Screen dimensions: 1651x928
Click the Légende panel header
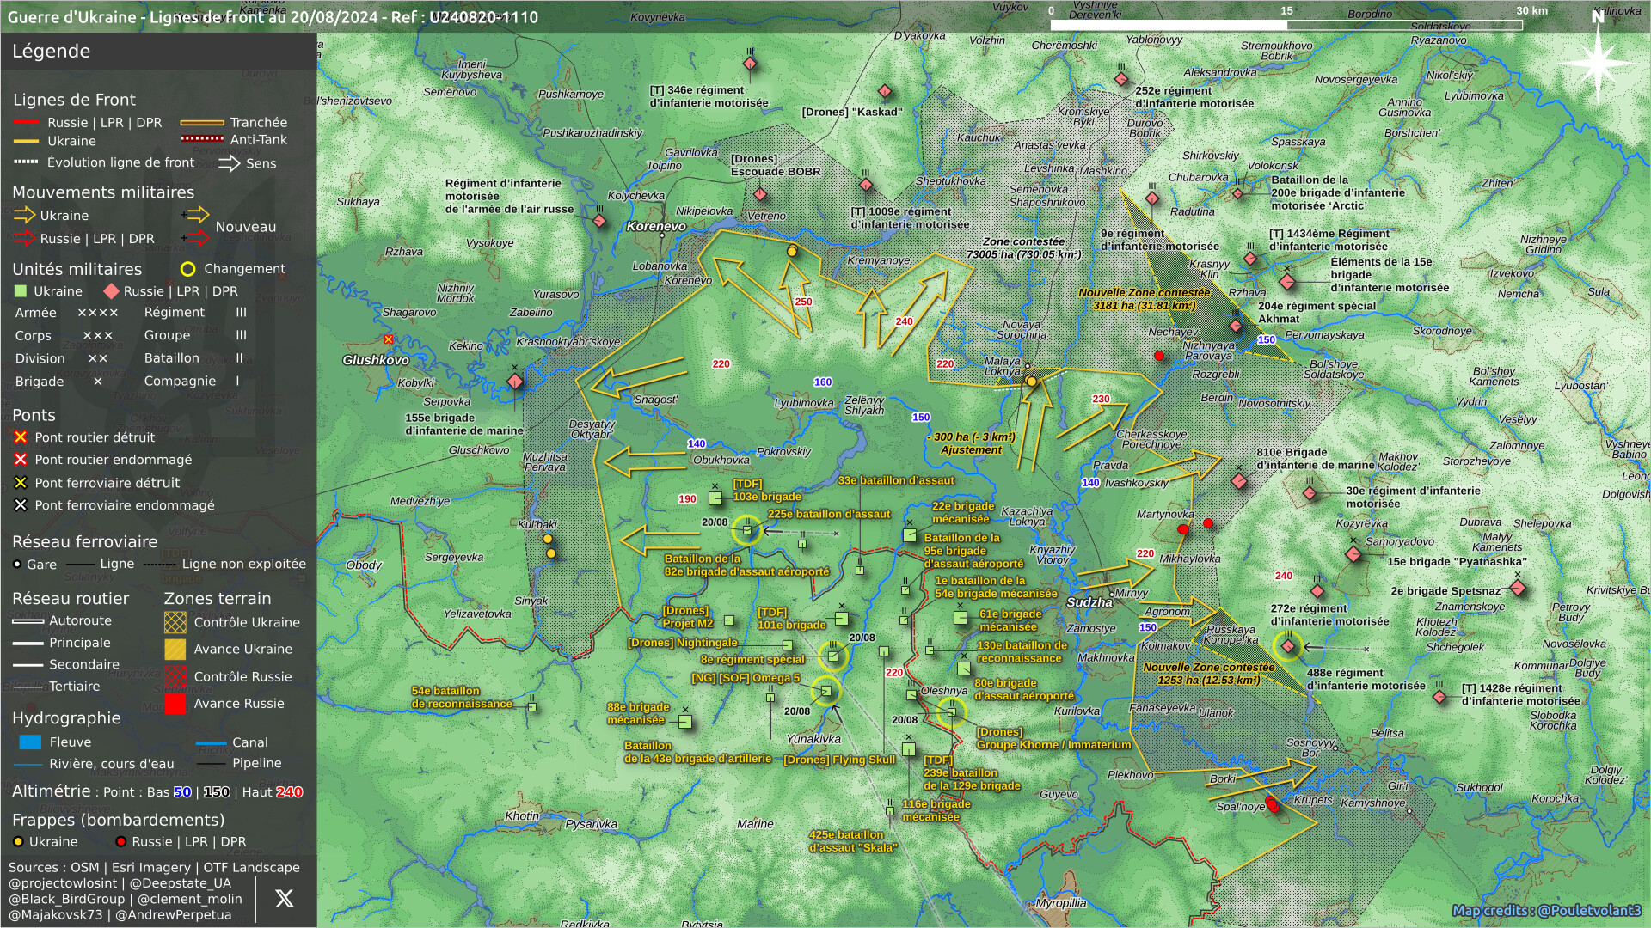(52, 52)
